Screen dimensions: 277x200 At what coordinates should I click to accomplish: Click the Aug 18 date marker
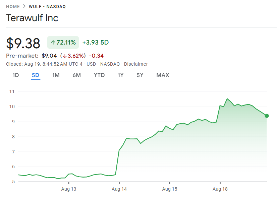(220, 189)
